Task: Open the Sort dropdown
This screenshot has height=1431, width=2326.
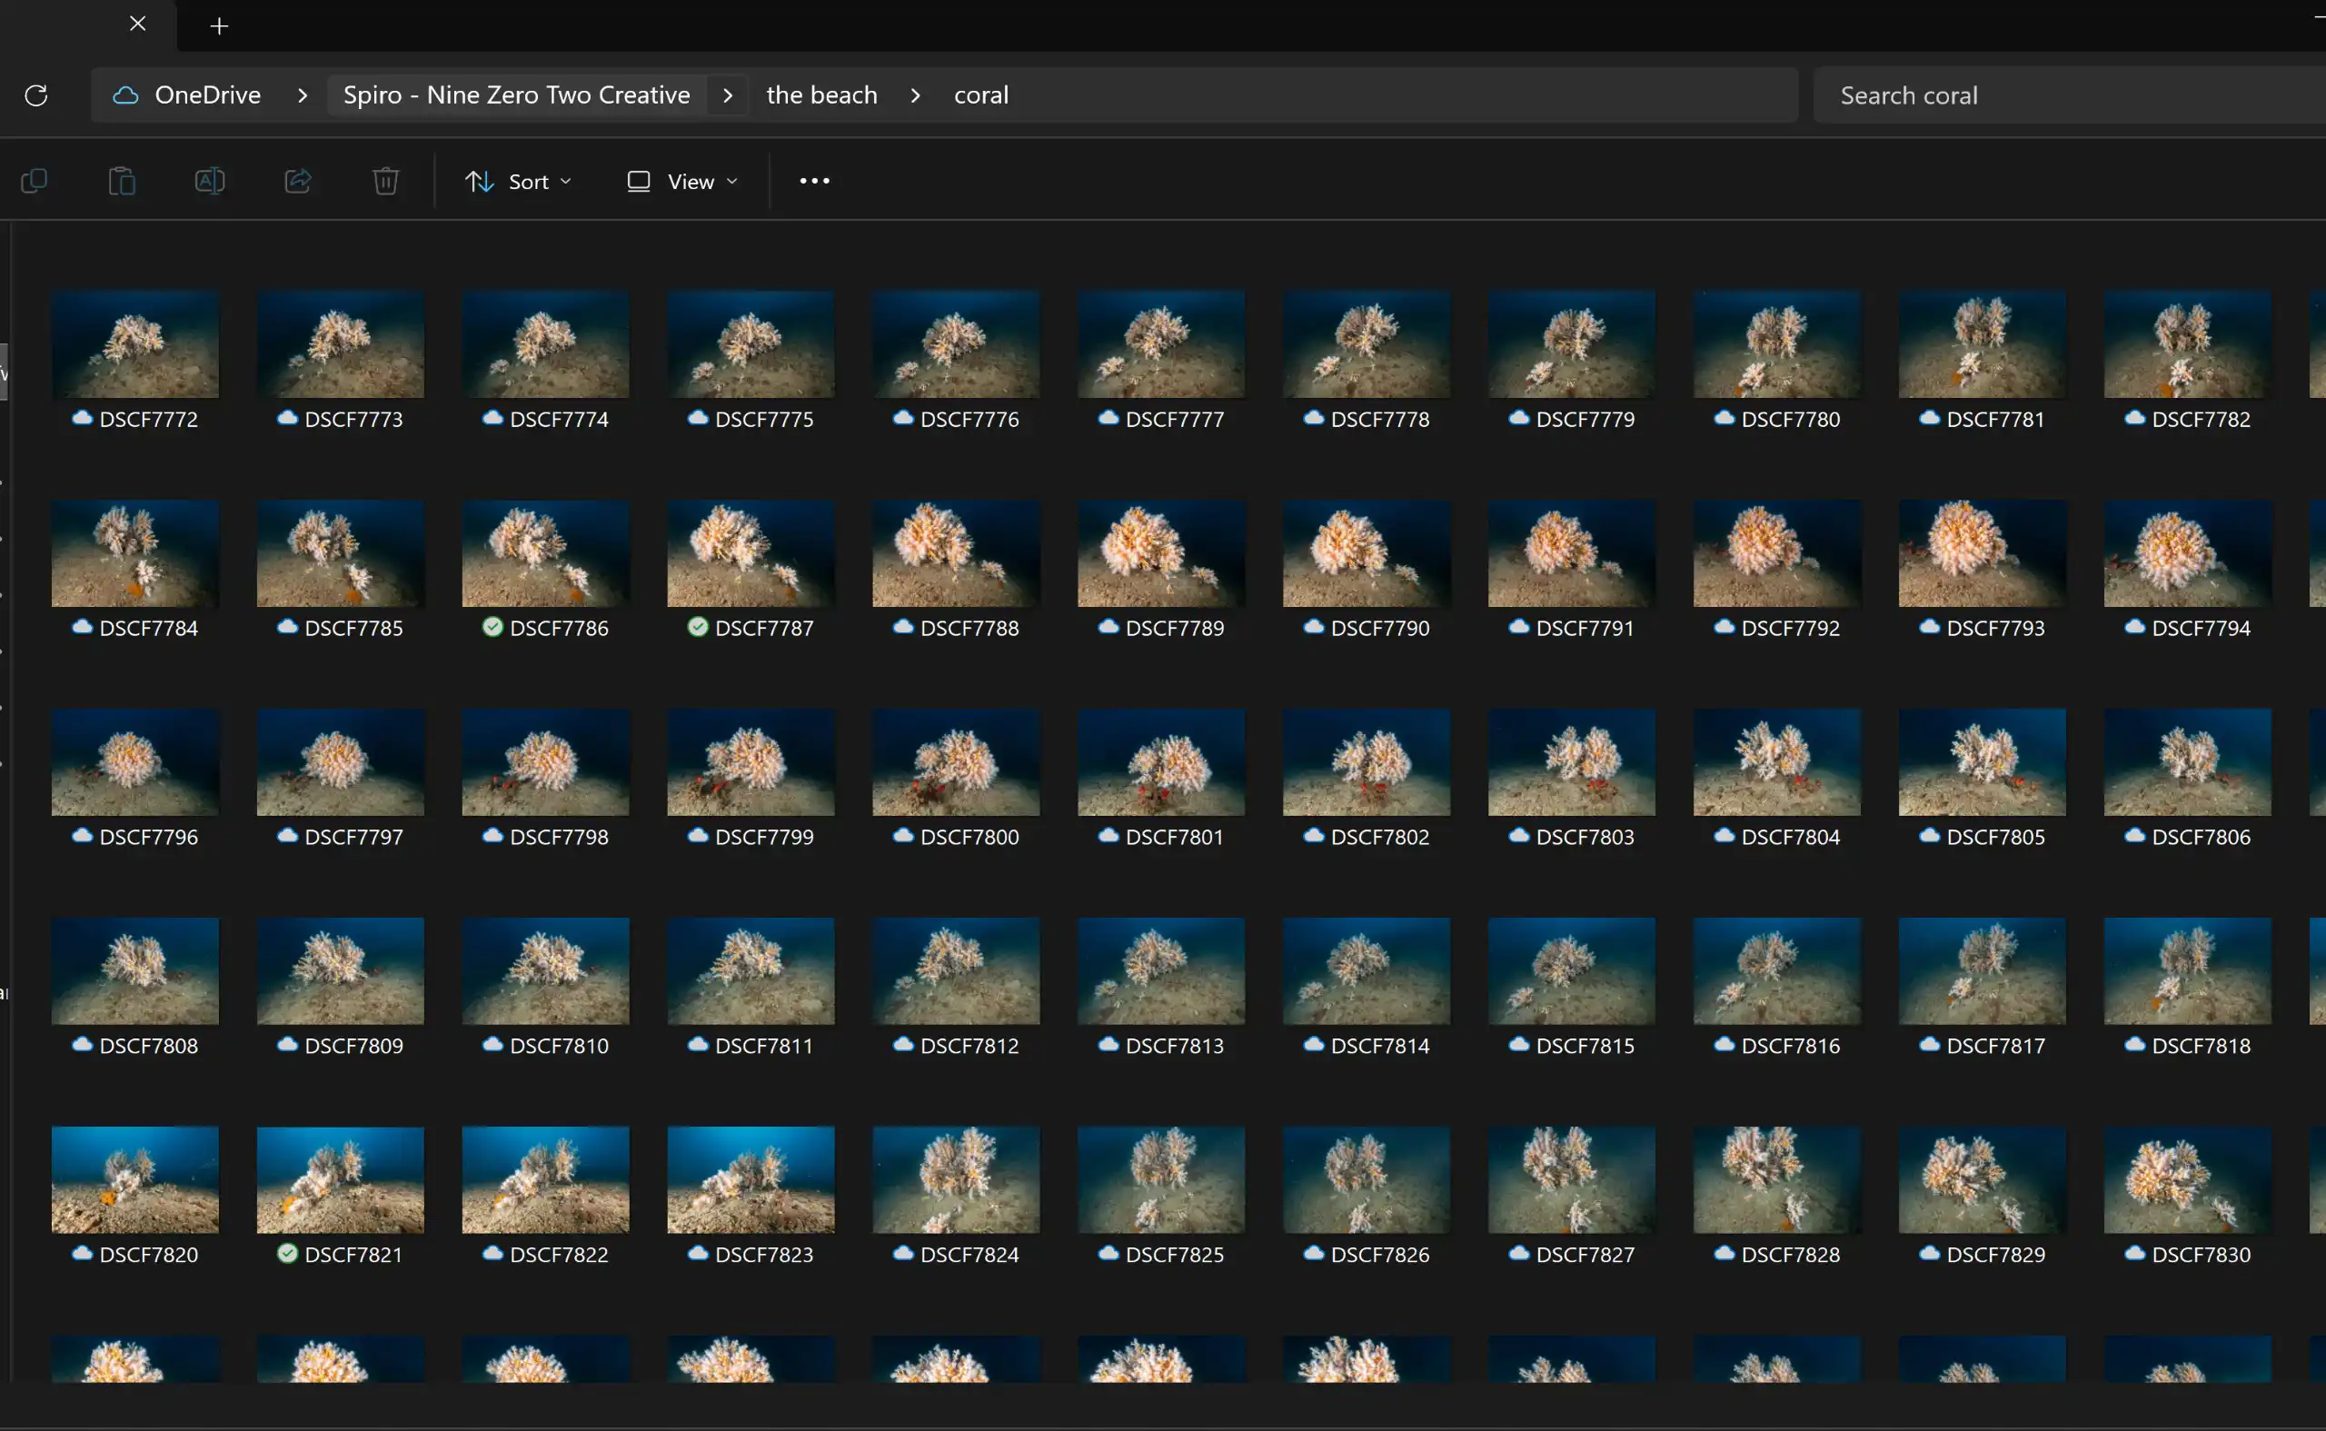Action: coord(518,181)
